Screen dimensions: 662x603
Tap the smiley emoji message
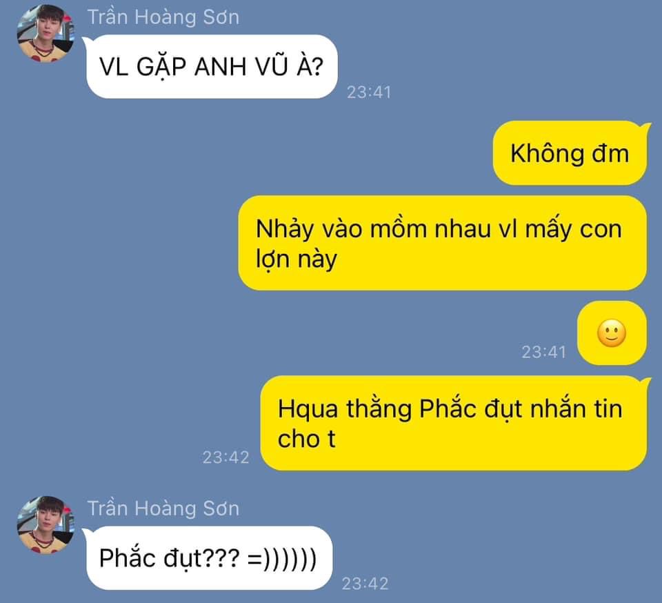pos(612,333)
